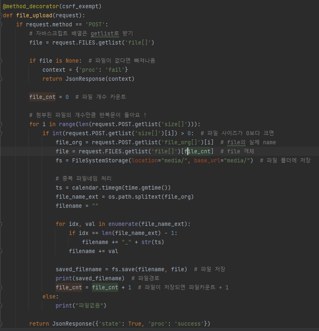Click int in 'if int(request.POST' line

pos(57,133)
